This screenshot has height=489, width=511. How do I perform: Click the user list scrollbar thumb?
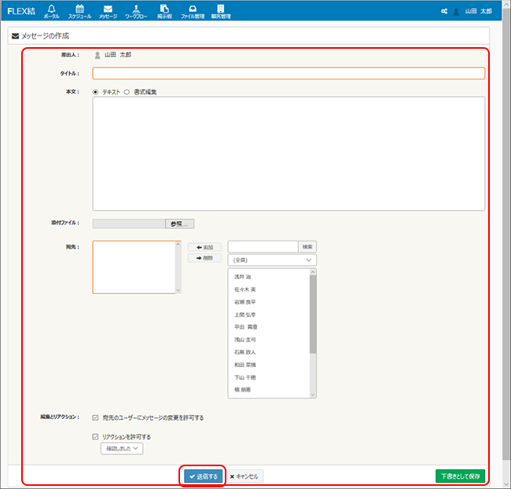[313, 314]
